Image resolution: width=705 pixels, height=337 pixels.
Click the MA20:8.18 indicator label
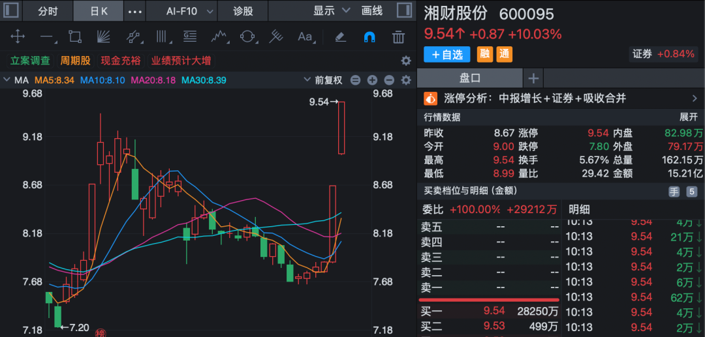pyautogui.click(x=153, y=80)
